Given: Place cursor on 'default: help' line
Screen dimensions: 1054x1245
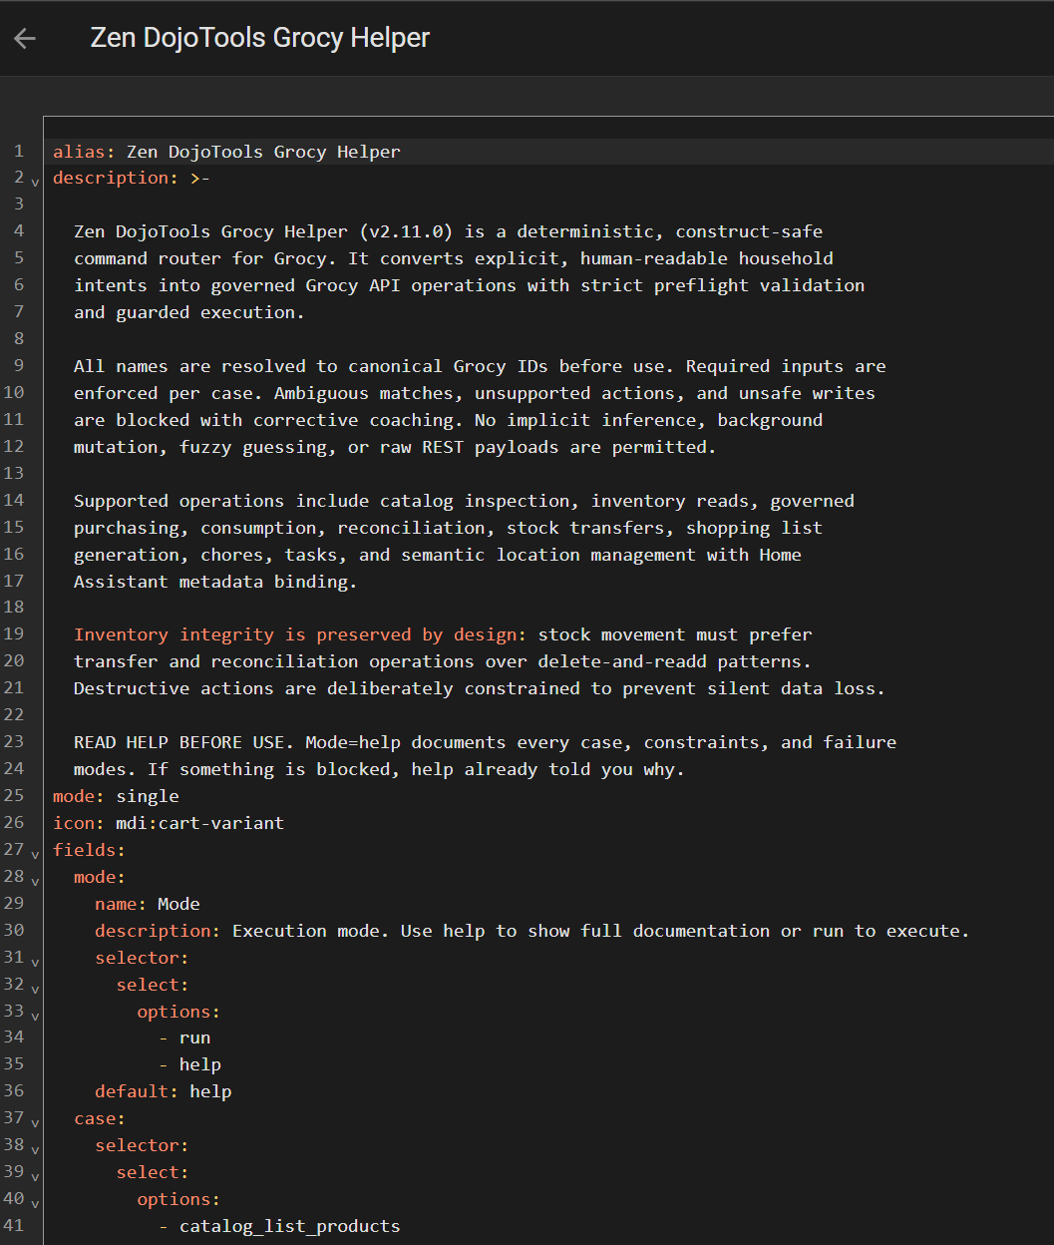Looking at the screenshot, I should pos(163,1091).
